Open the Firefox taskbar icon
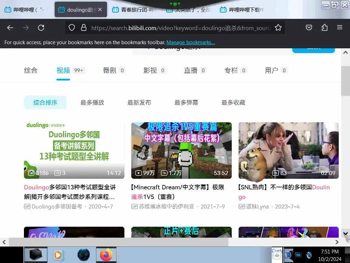This screenshot has height=263, width=350. 106,255
